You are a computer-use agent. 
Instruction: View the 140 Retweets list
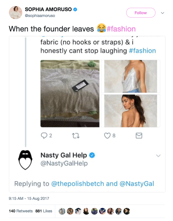(21, 211)
